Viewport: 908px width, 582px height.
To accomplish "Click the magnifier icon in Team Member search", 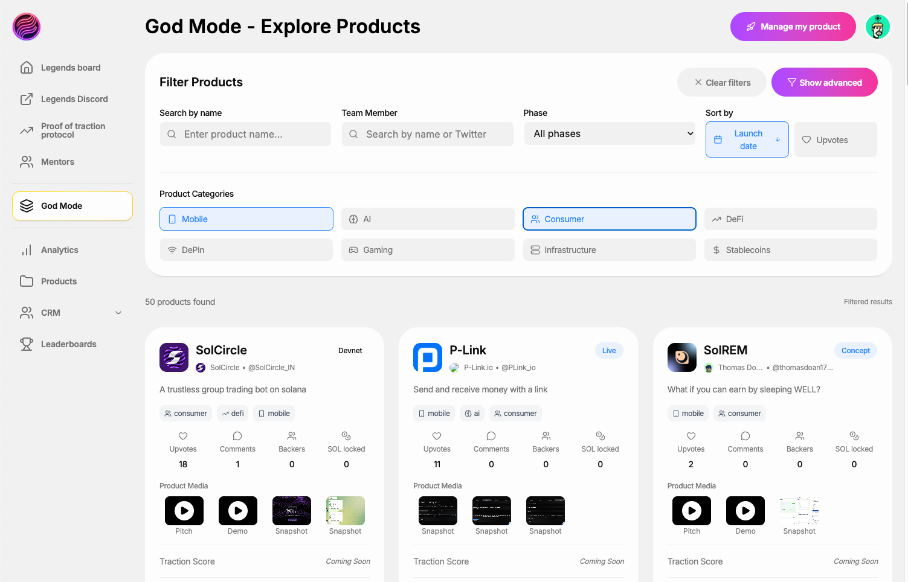I will (353, 134).
